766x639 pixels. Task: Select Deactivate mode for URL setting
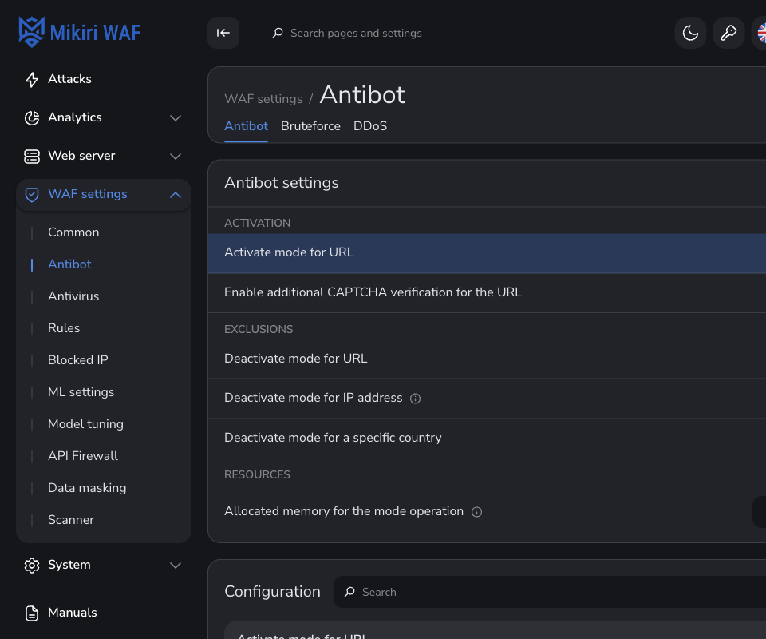(x=487, y=359)
